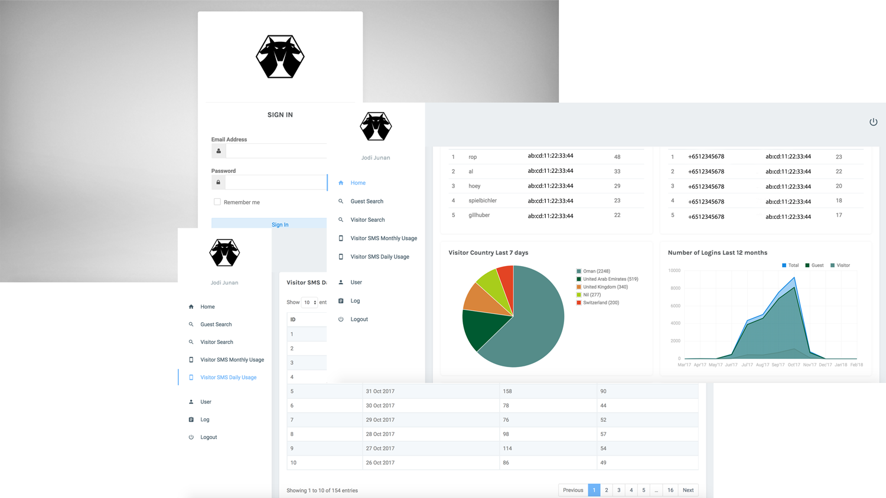Click the Home house icon in middle sidebar

(x=341, y=183)
